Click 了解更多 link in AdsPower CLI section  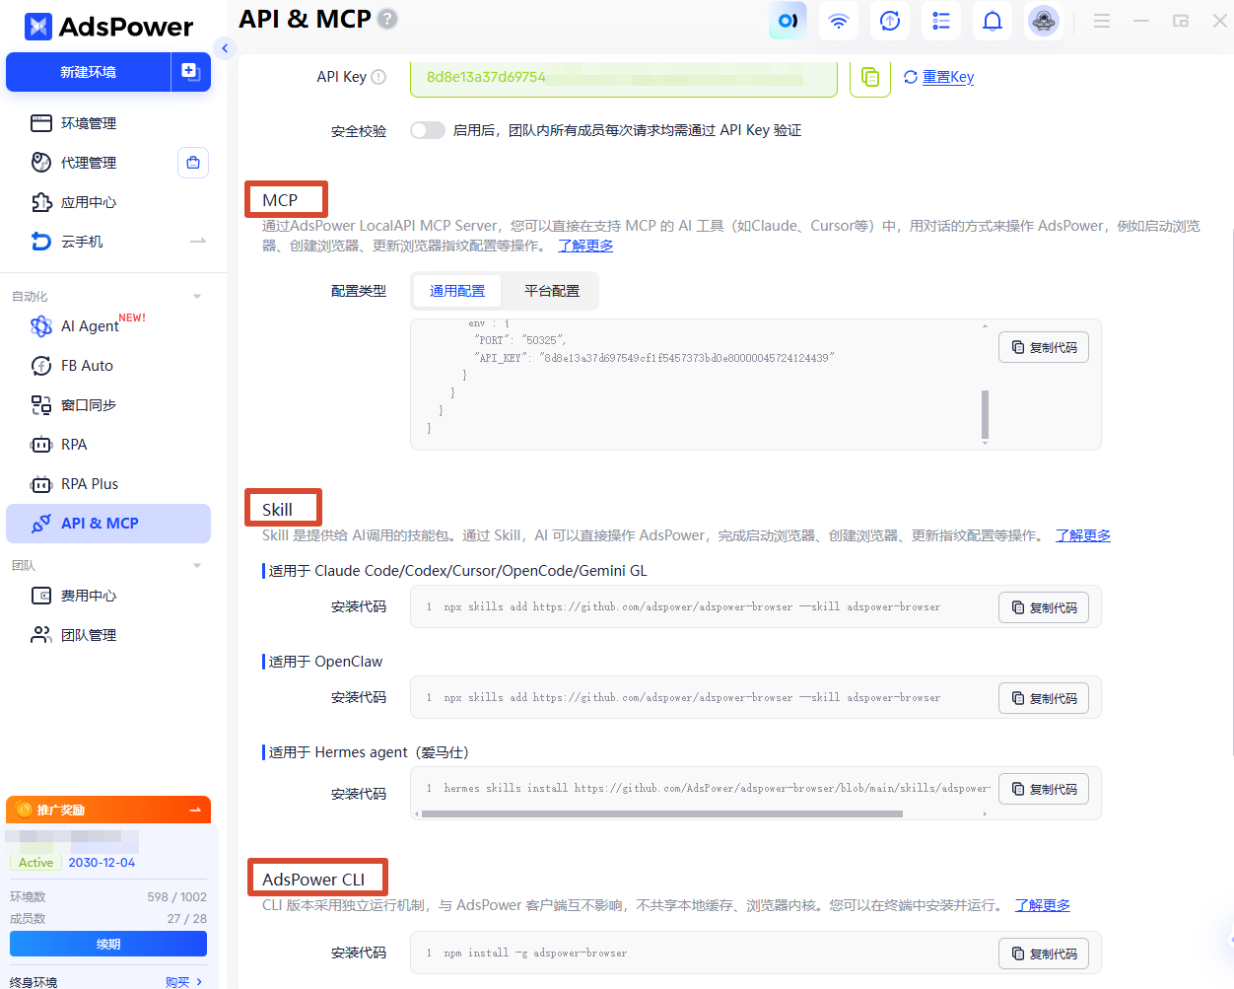(1043, 905)
